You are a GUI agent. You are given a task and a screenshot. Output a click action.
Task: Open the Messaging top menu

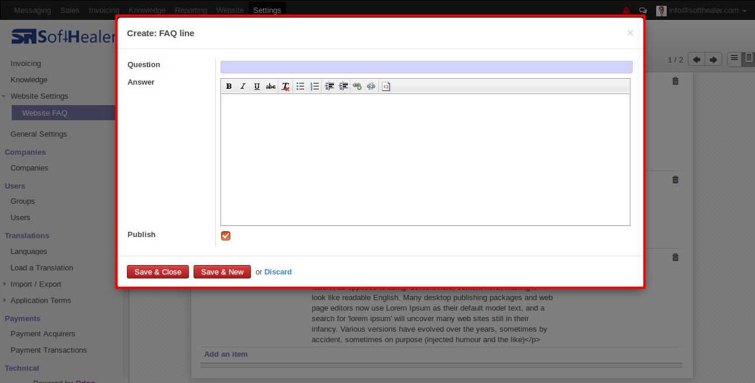tap(32, 10)
